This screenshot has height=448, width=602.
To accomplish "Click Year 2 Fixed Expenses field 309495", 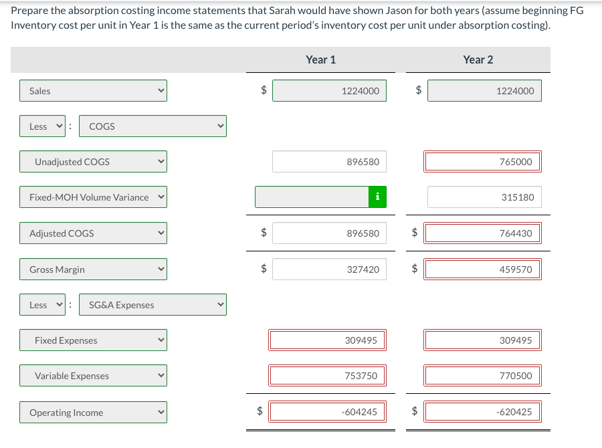I will coord(482,340).
